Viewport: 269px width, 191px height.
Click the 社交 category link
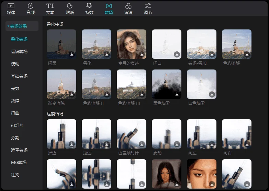pyautogui.click(x=15, y=175)
